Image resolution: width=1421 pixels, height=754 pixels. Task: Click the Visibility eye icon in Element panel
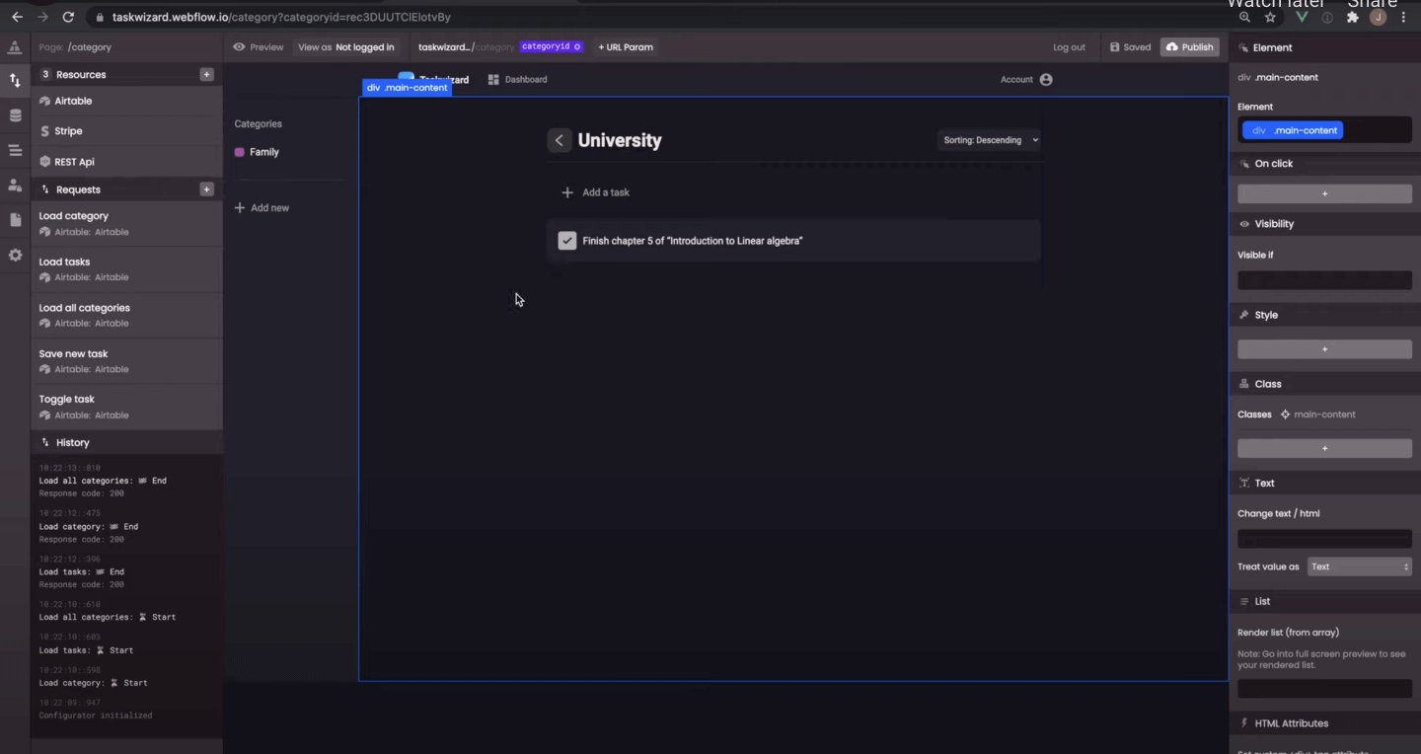(x=1243, y=224)
